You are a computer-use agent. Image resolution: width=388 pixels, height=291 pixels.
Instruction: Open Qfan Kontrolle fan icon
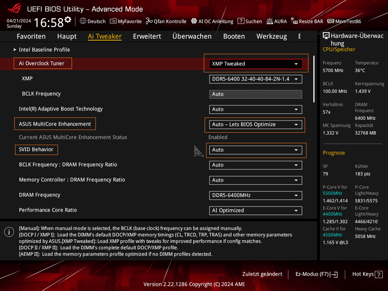point(149,21)
